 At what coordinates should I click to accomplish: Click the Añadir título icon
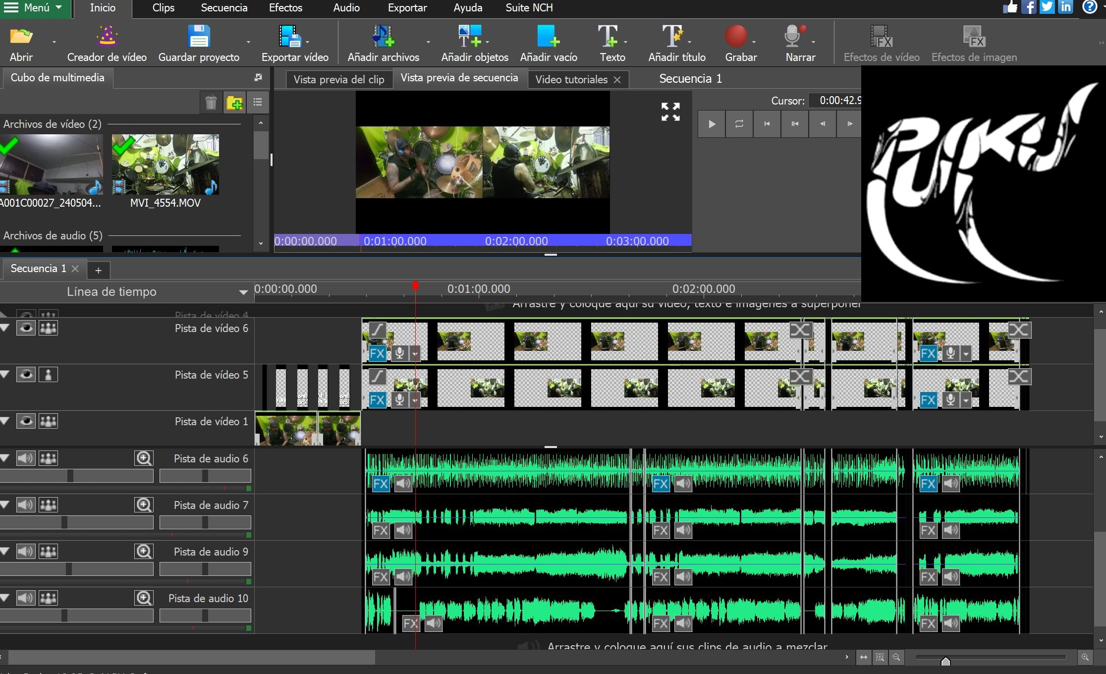[x=672, y=36]
